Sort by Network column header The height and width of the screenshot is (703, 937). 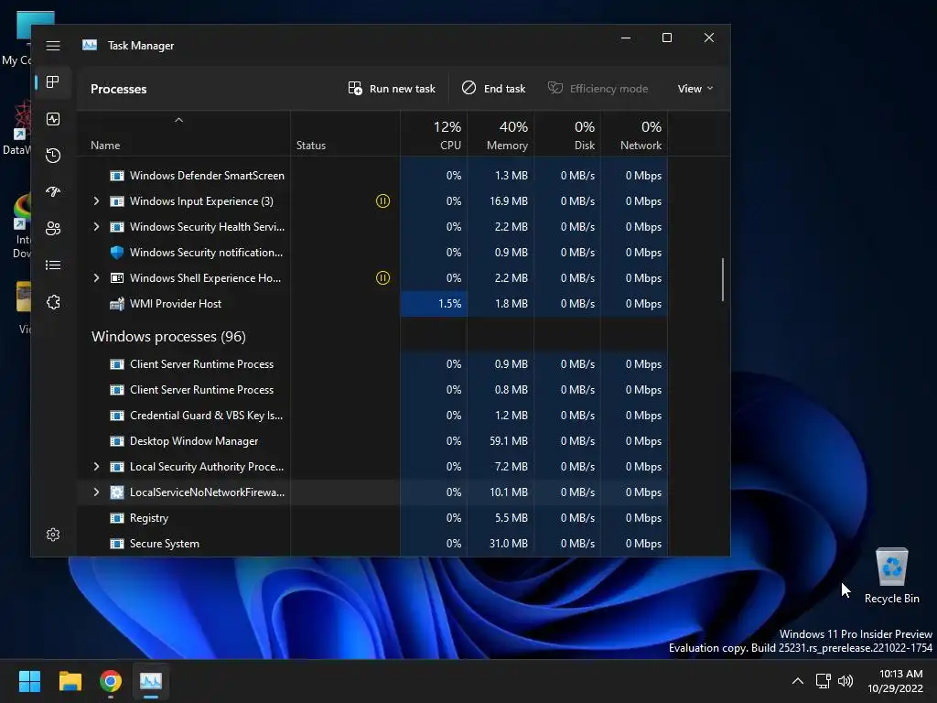[635, 135]
